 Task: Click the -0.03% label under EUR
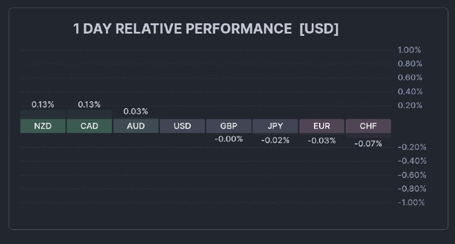pos(322,140)
